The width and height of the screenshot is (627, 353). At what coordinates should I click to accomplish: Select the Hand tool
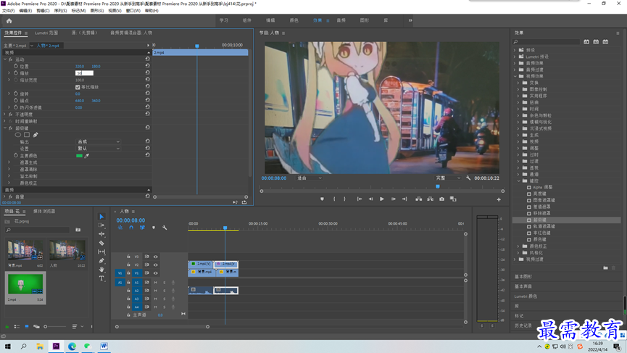click(101, 270)
